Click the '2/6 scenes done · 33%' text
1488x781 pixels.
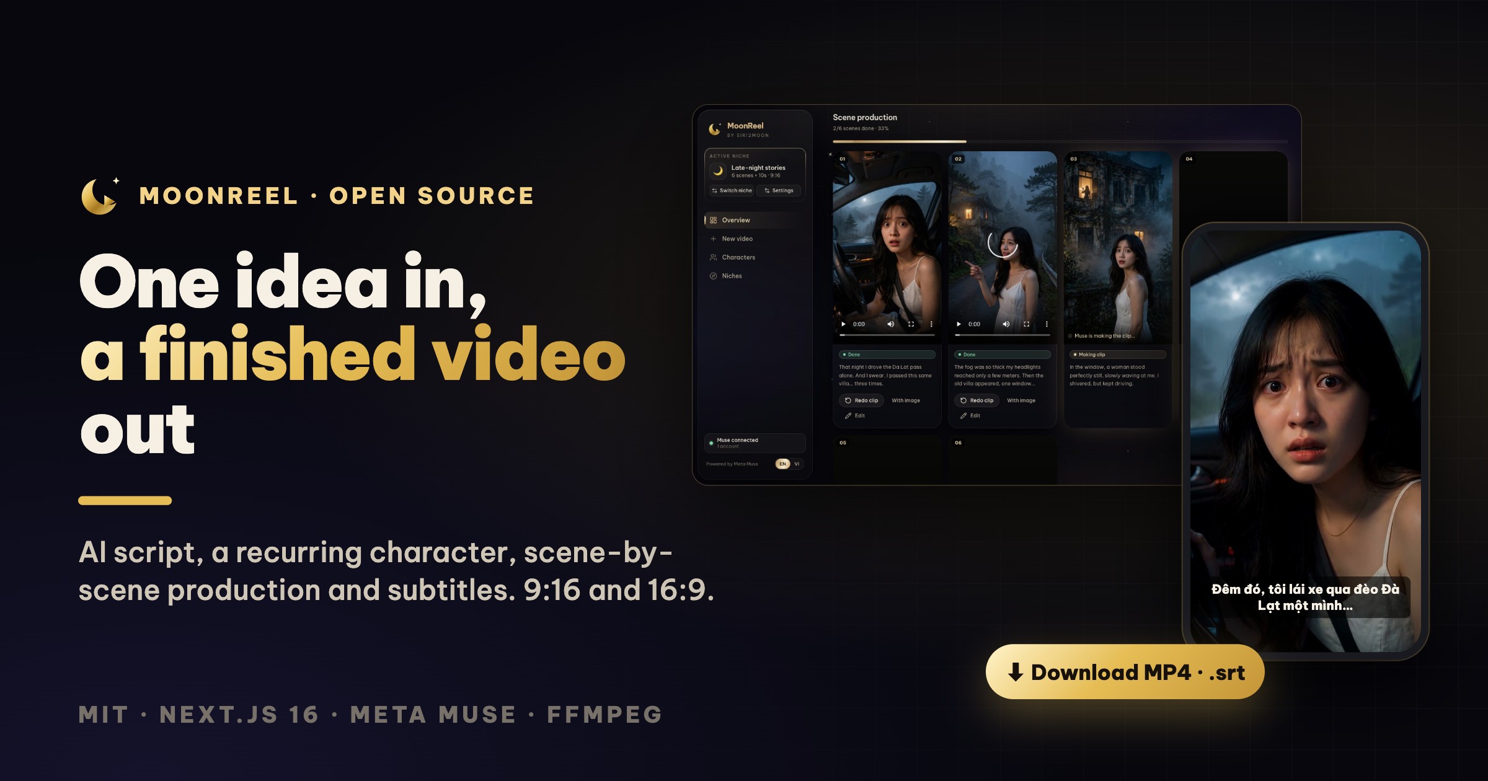(x=861, y=128)
